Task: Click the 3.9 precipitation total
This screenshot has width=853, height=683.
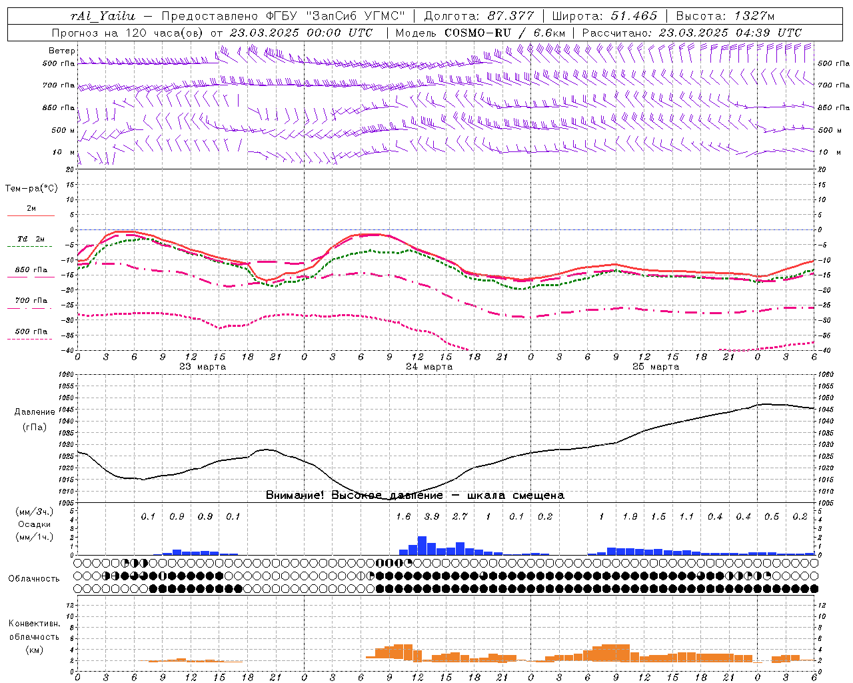Action: click(432, 516)
